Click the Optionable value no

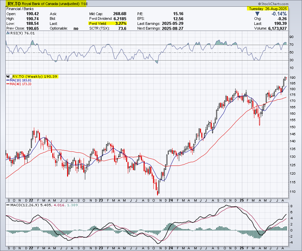pos(76,28)
